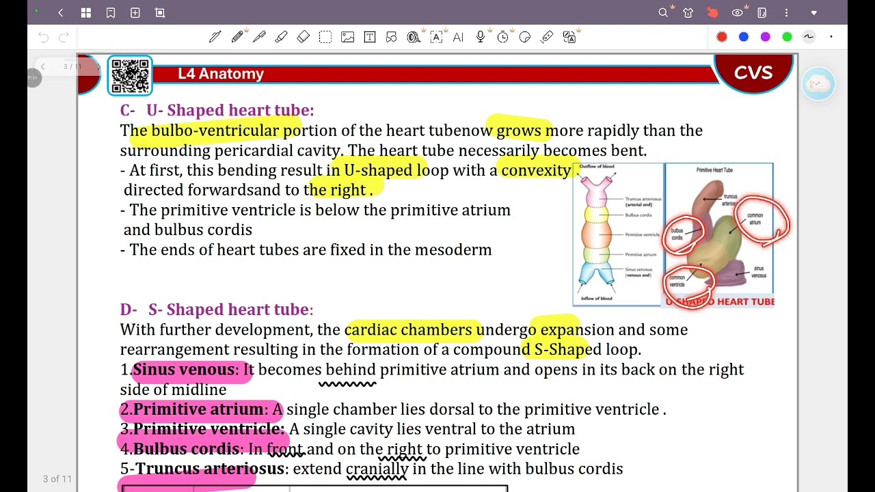Tap the cloud assistant floating button
875x492 pixels.
818,84
